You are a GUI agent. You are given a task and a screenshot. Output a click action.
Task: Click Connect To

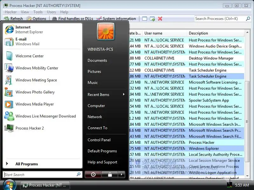click(x=106, y=128)
